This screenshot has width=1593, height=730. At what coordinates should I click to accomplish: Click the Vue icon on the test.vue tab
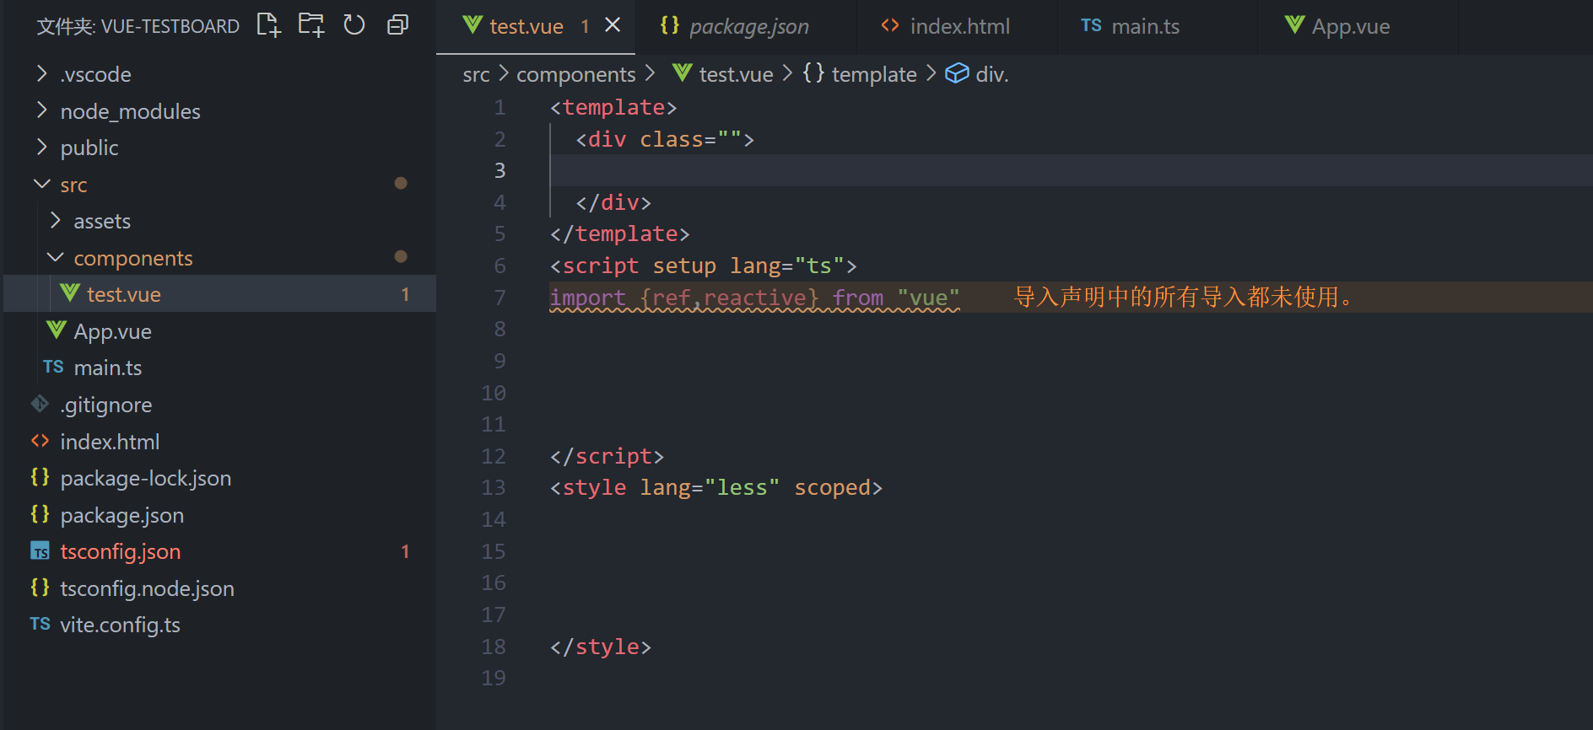click(472, 24)
